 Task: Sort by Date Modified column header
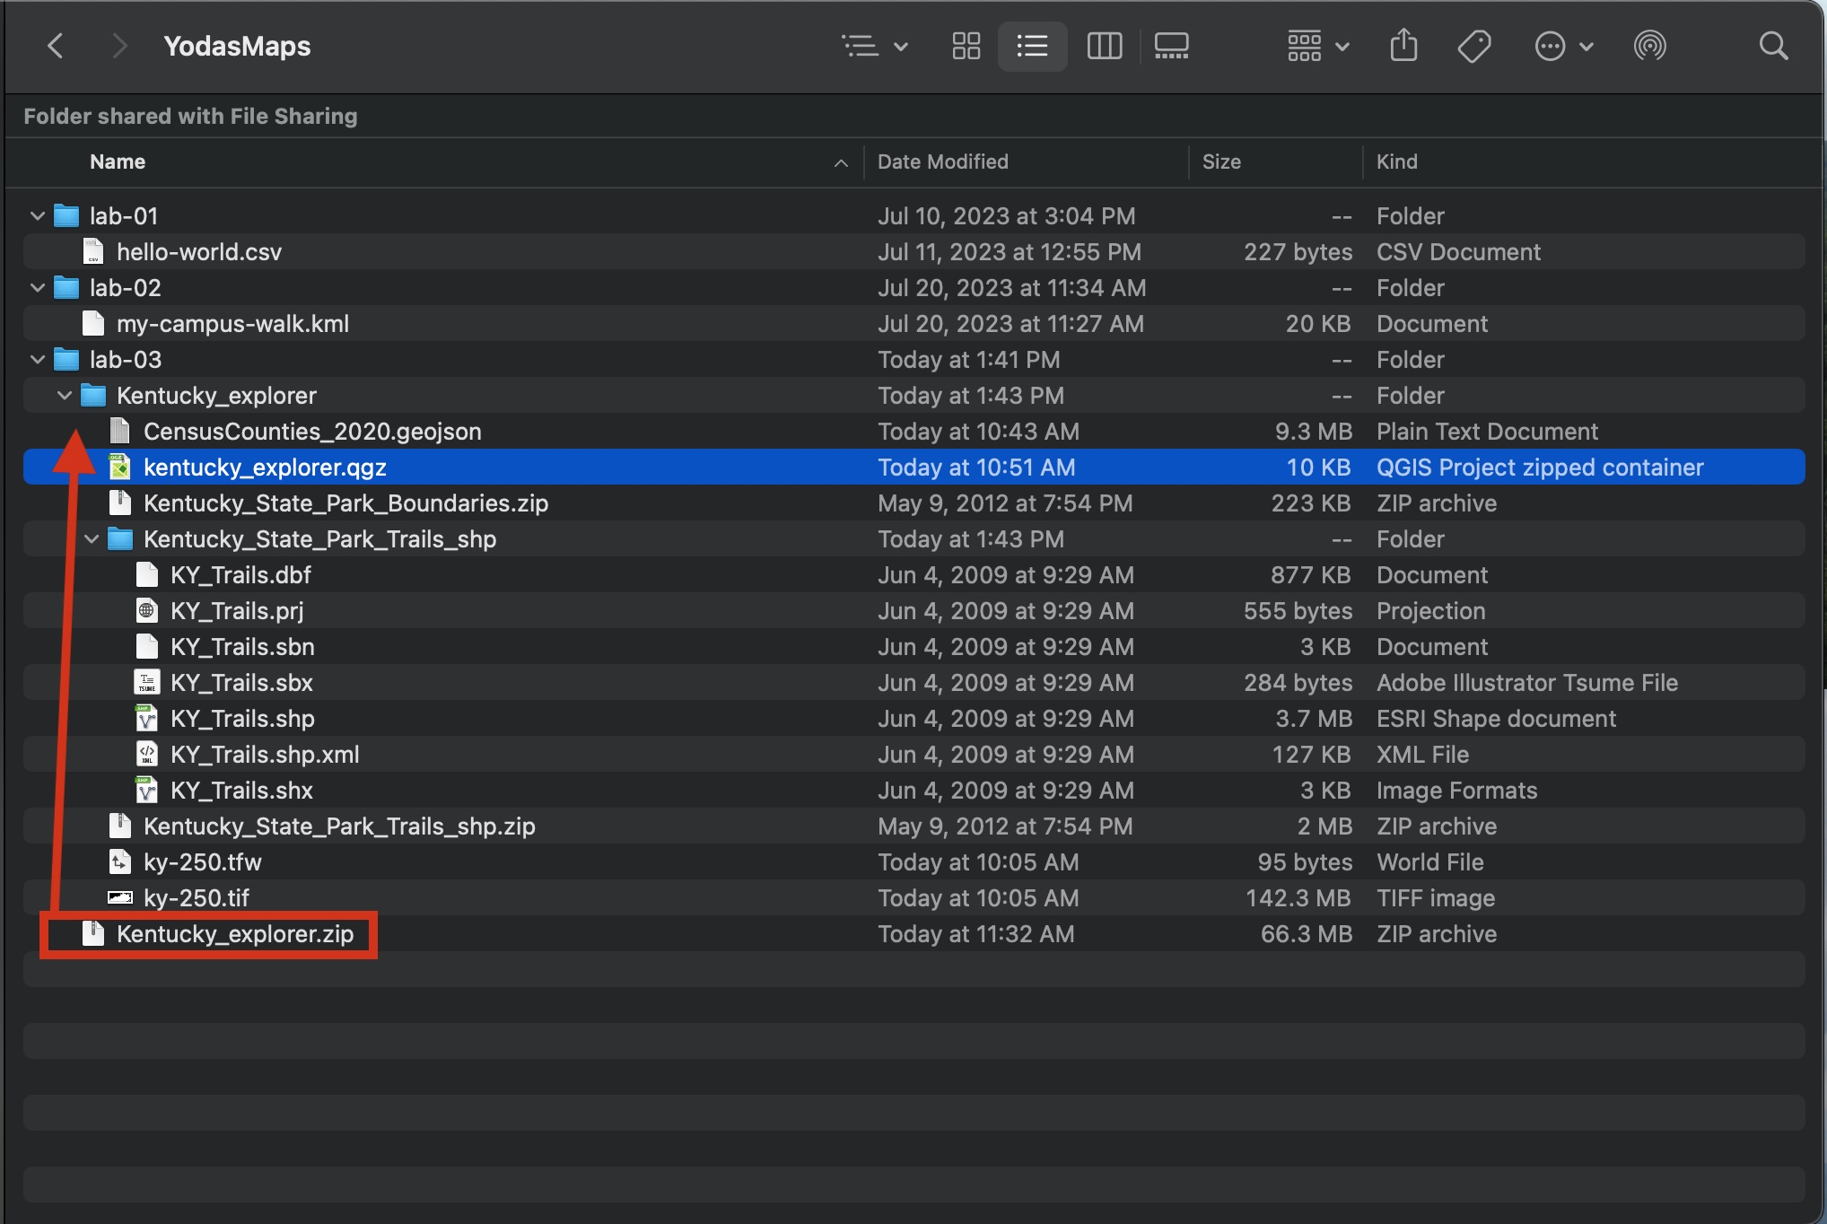[x=942, y=162]
